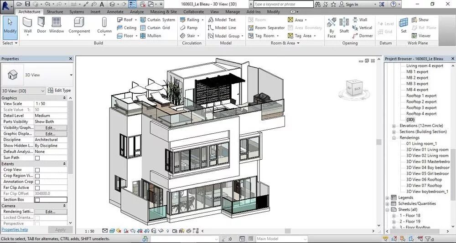Click the ViewCube in the 3D view
This screenshot has width=456, height=243.
click(x=354, y=89)
